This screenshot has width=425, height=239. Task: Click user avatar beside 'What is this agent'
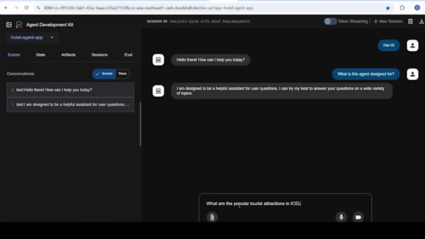[x=412, y=74]
